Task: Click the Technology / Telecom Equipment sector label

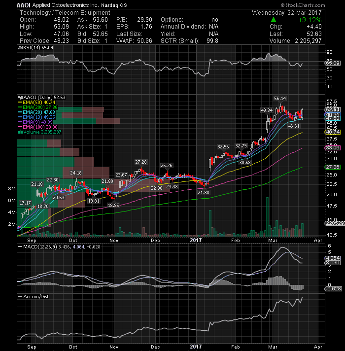Action: pos(65,12)
